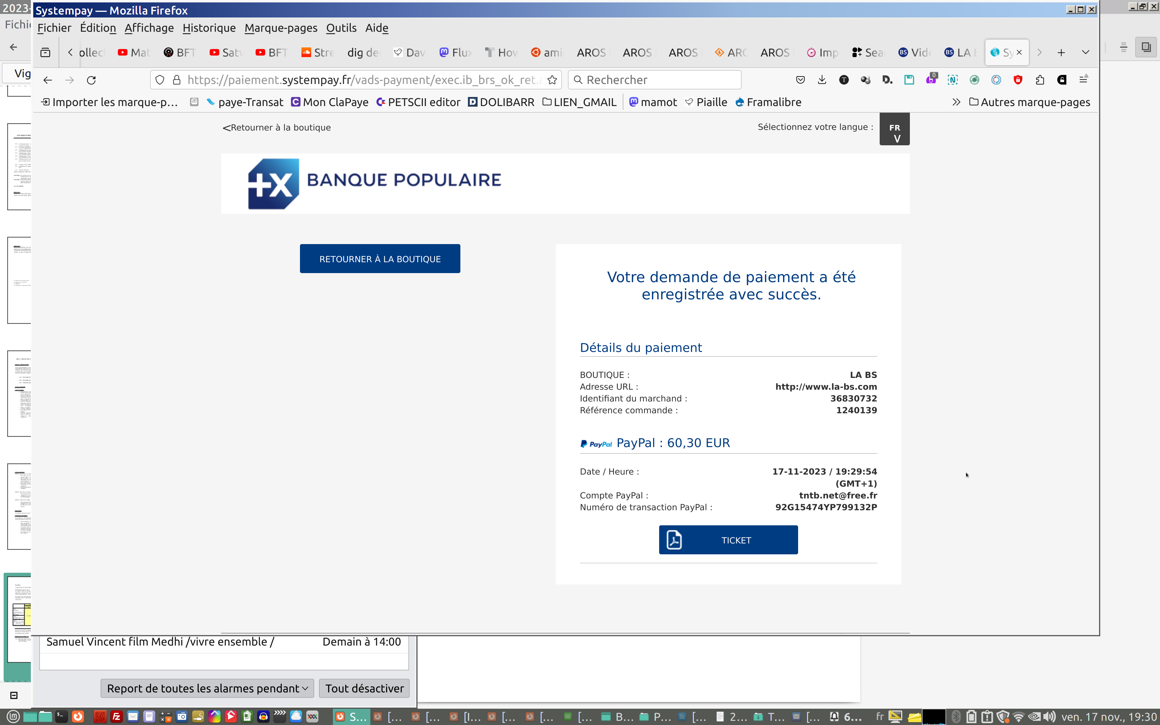Open the Marque-pages menu

tap(281, 28)
